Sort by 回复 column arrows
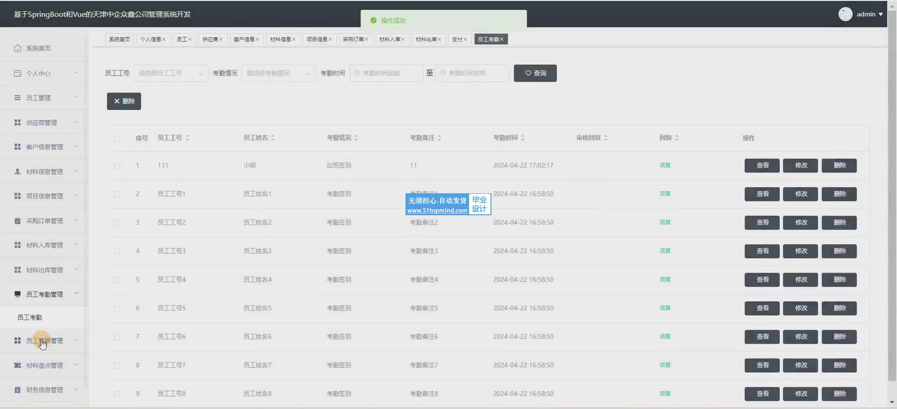This screenshot has height=409, width=897. click(677, 138)
